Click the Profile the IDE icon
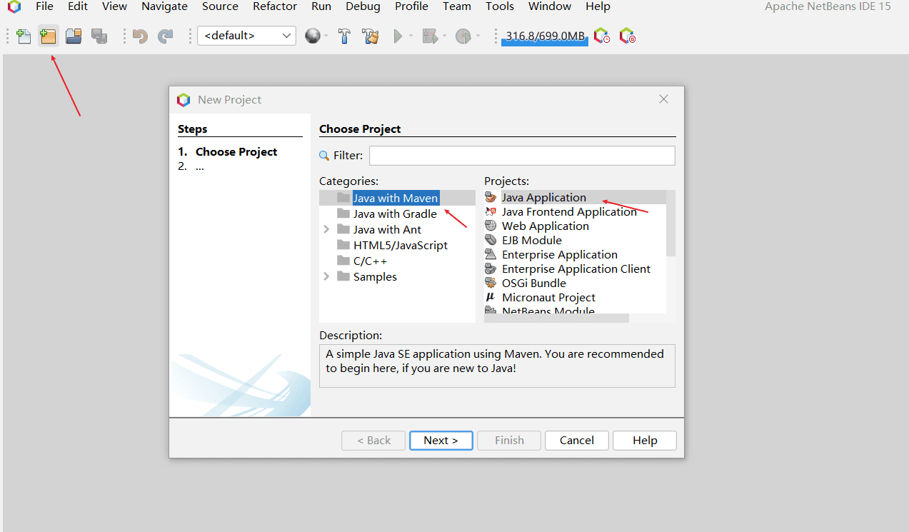Viewport: 909px width, 532px height. [x=602, y=36]
